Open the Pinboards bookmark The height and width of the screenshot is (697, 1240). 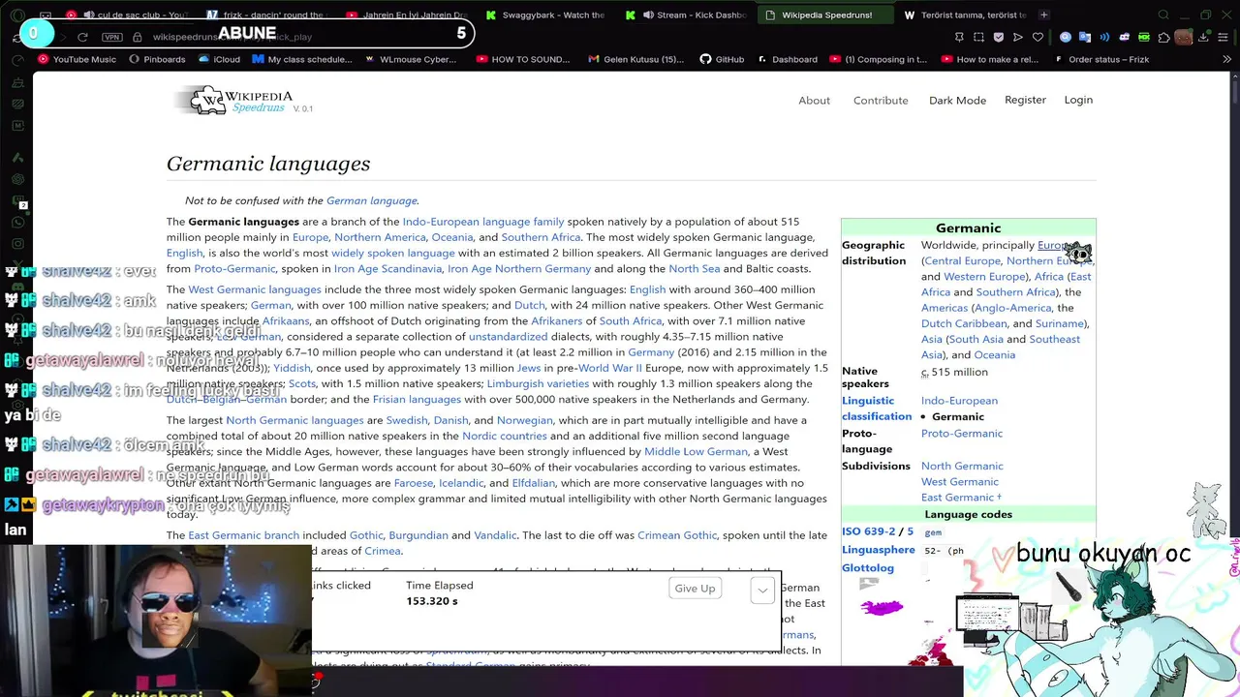156,59
